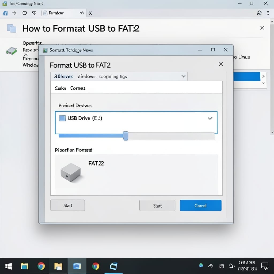Viewport: 274px width, 274px height.
Task: Open first File Explorer taskbar icon
Action: (x=25, y=266)
